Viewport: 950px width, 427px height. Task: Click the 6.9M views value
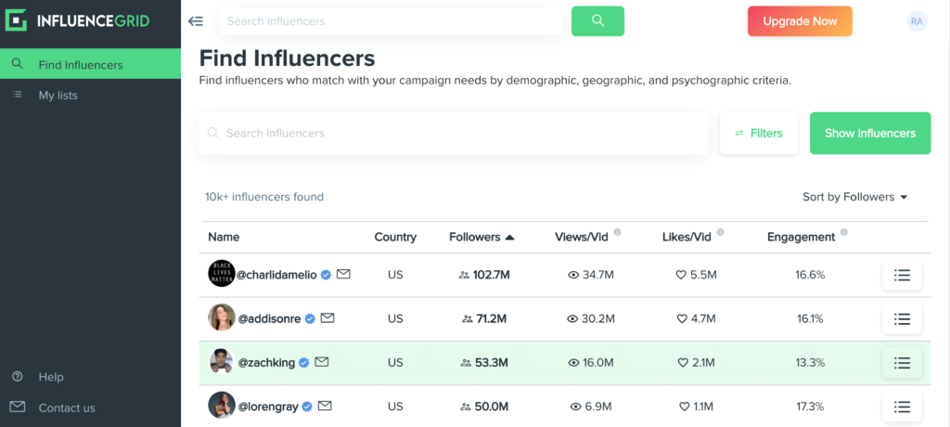pyautogui.click(x=598, y=407)
